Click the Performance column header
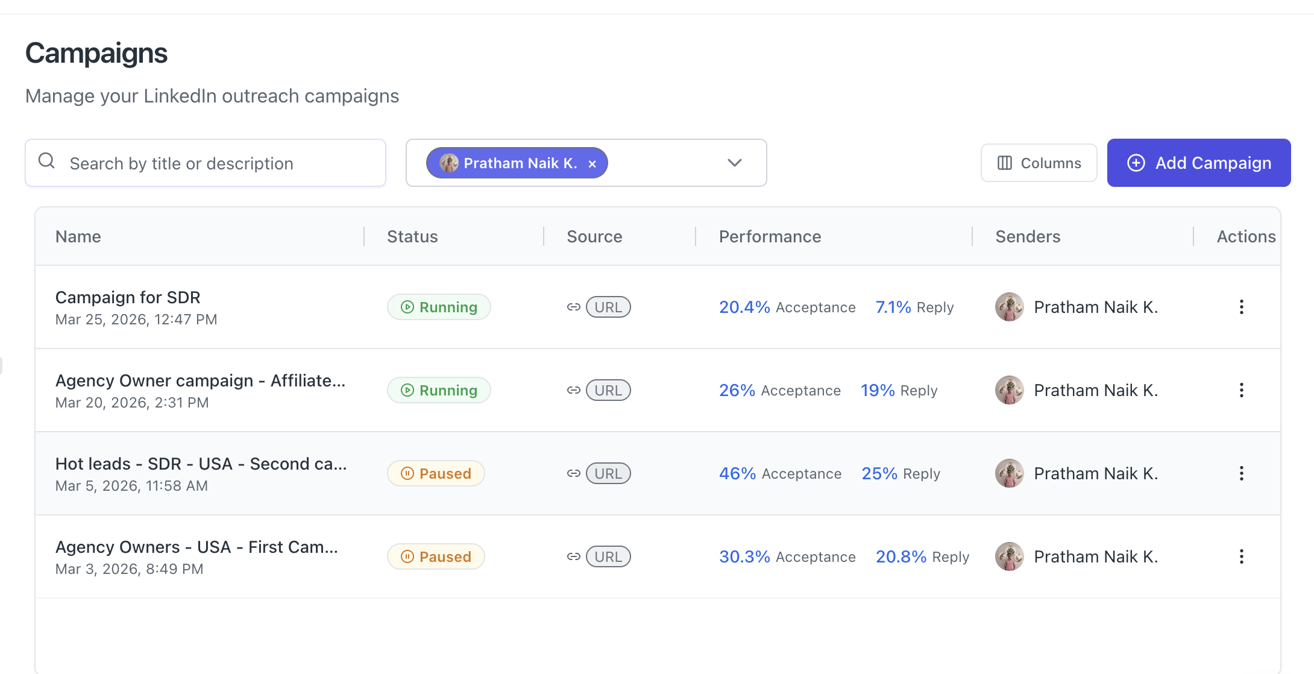The width and height of the screenshot is (1314, 674). coord(770,236)
